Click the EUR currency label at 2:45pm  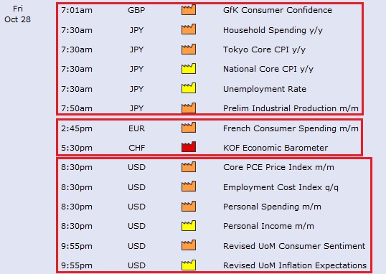[x=136, y=128]
